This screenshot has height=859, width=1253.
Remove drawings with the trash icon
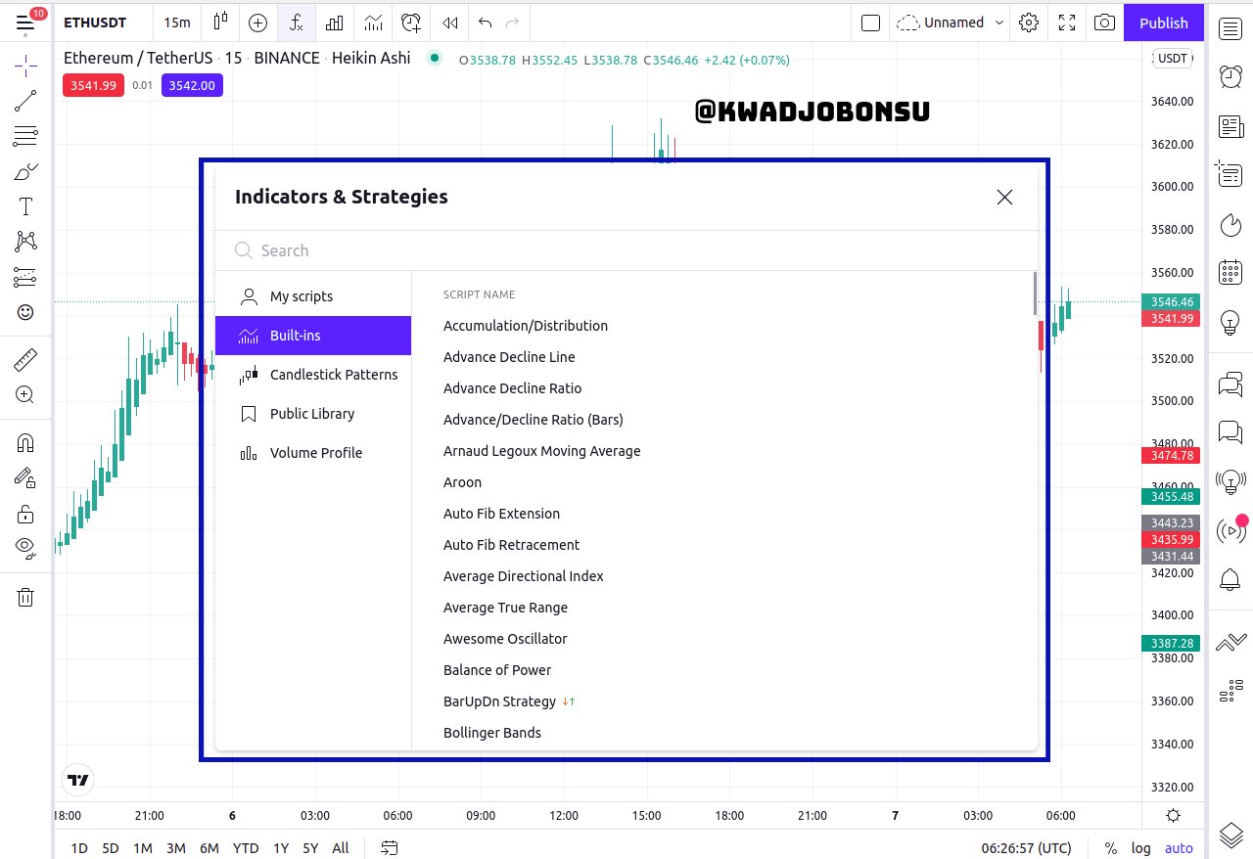(25, 597)
